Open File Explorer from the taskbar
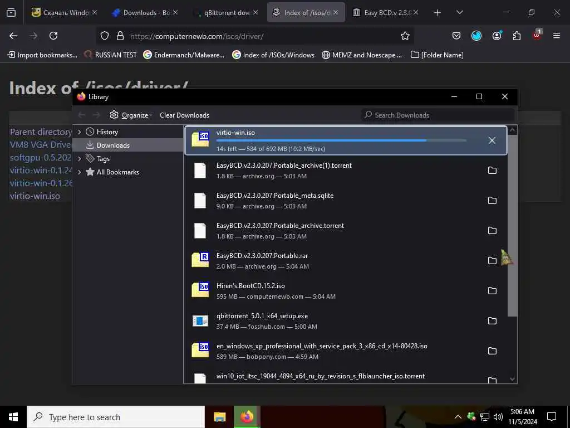The height and width of the screenshot is (428, 570). pyautogui.click(x=219, y=417)
